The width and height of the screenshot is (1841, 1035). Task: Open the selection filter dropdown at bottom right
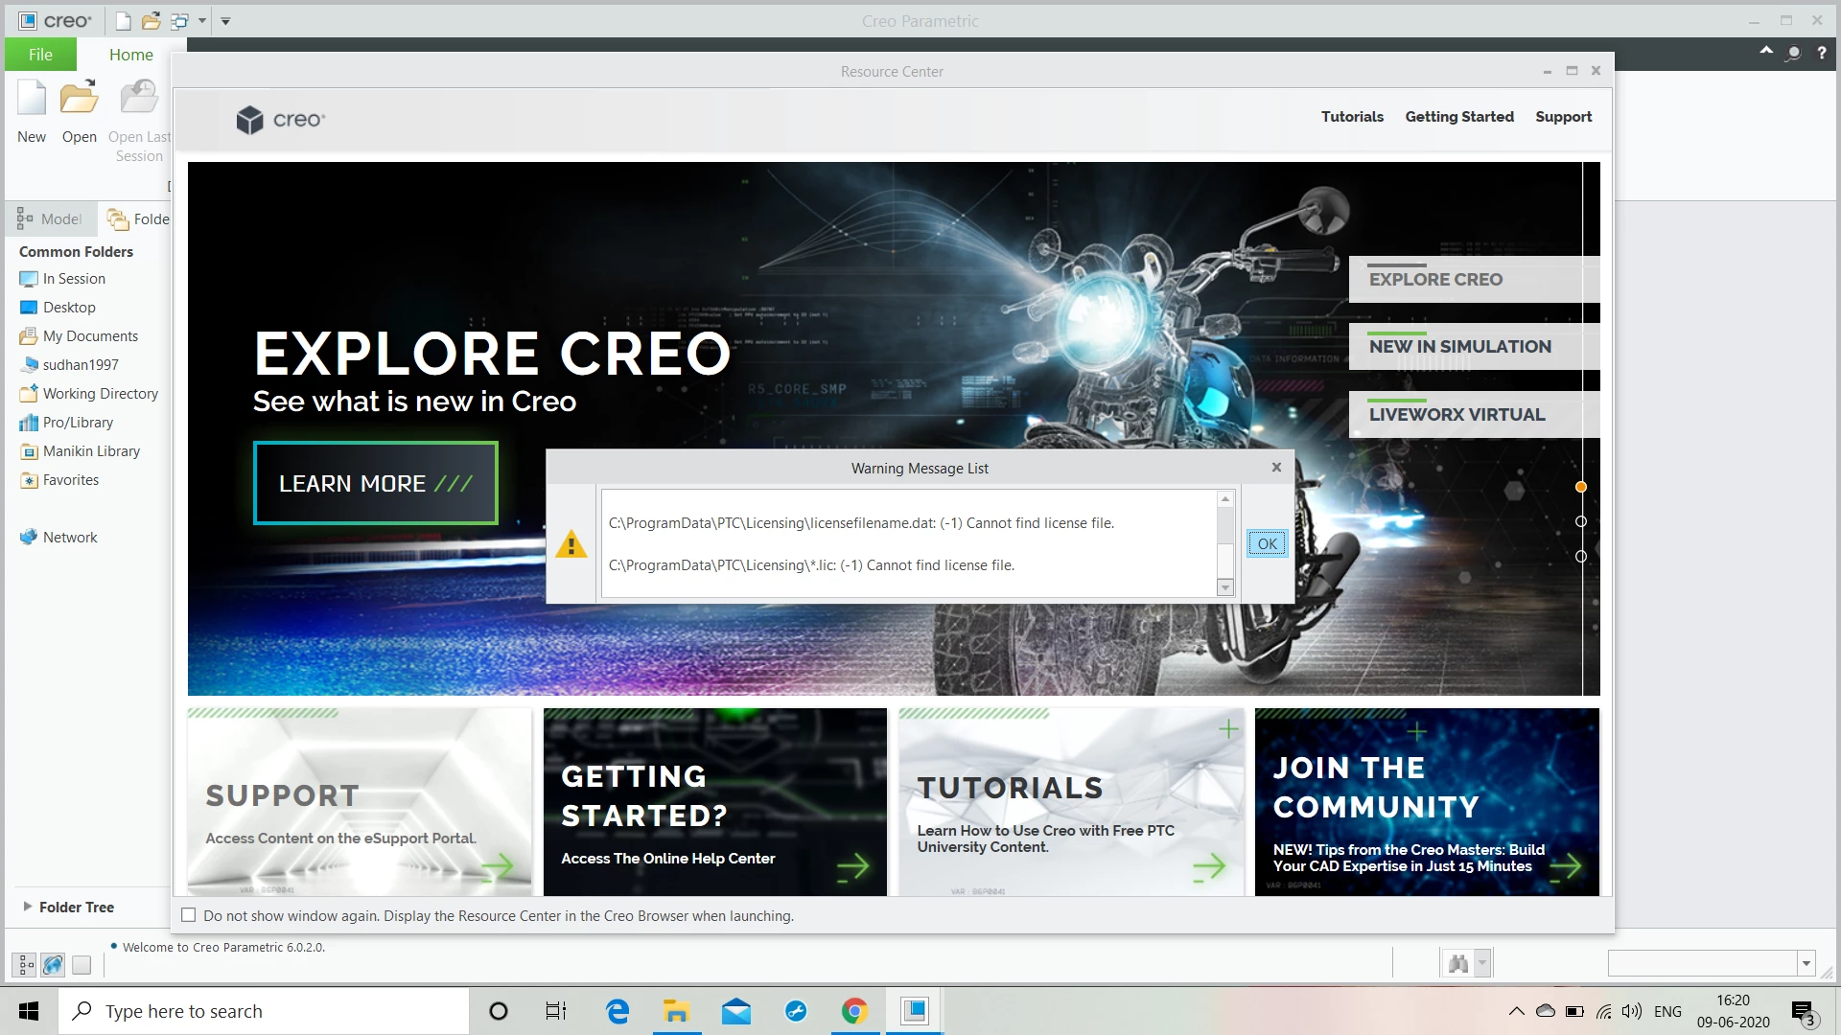(1806, 963)
